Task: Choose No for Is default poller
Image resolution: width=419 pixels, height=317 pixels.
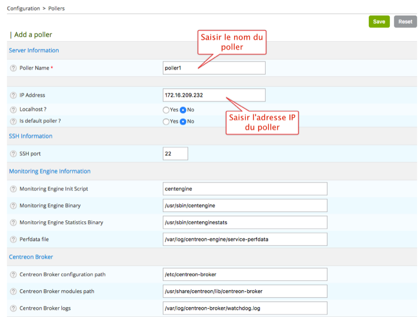Action: pyautogui.click(x=183, y=121)
